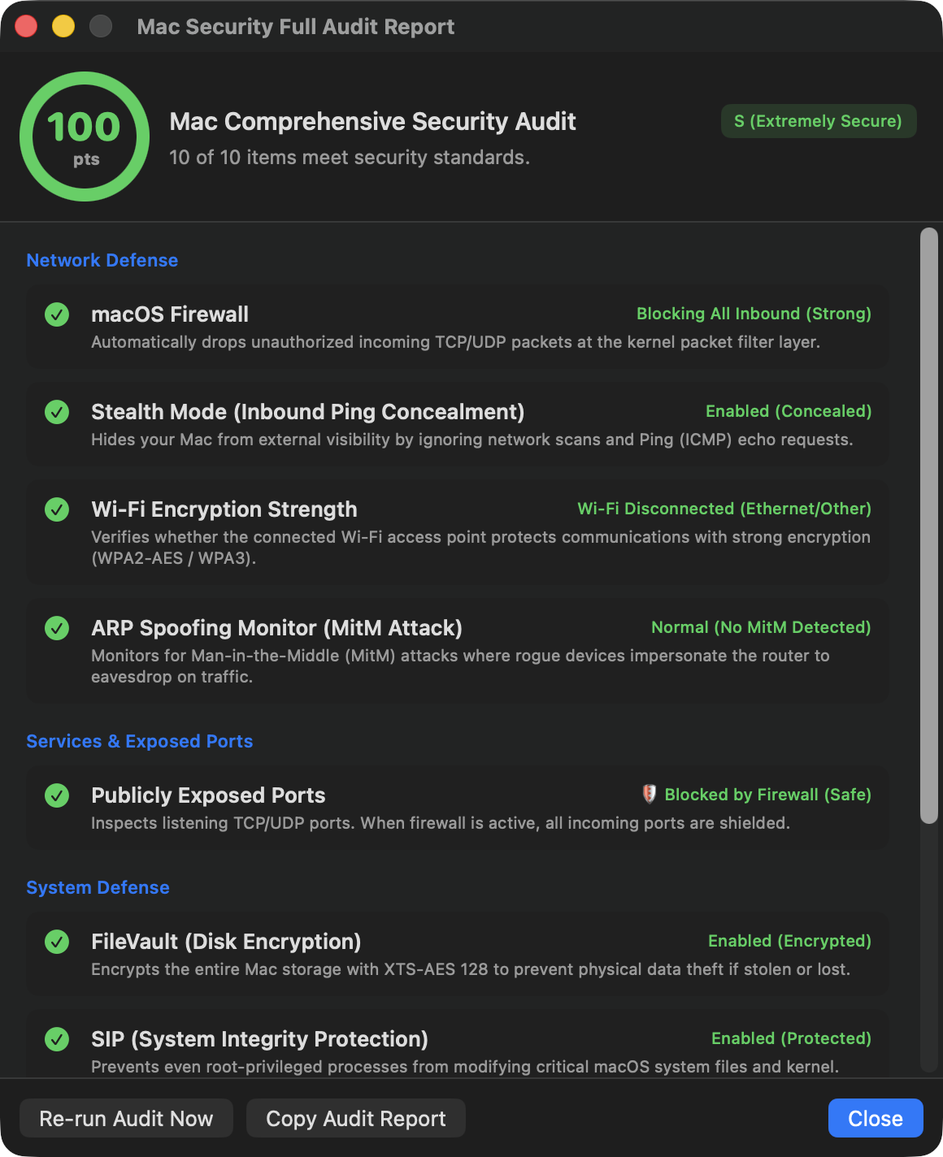Click the Blocking All Inbound (Strong) status
The width and height of the screenshot is (943, 1157).
[x=754, y=314]
